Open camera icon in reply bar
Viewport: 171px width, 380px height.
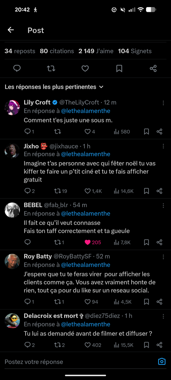click(162, 361)
